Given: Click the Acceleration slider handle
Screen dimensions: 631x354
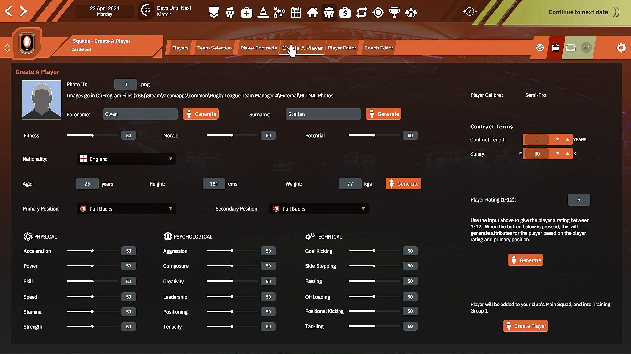Looking at the screenshot, I should click(x=92, y=251).
